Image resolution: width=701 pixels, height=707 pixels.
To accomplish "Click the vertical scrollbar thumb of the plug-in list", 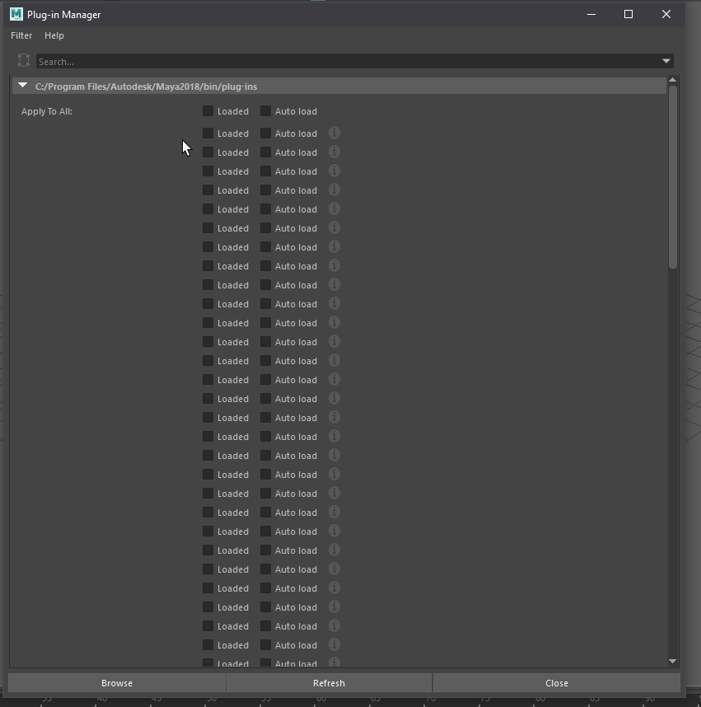I will pyautogui.click(x=673, y=176).
